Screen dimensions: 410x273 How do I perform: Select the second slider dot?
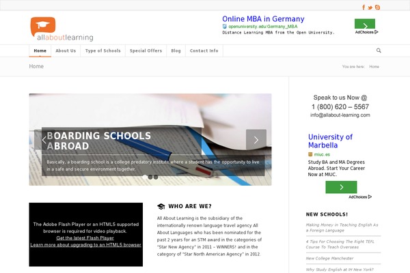[x=150, y=177]
